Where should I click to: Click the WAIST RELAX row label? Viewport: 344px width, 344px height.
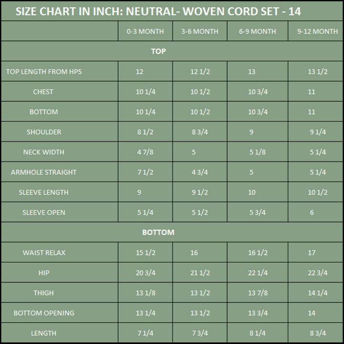44,253
